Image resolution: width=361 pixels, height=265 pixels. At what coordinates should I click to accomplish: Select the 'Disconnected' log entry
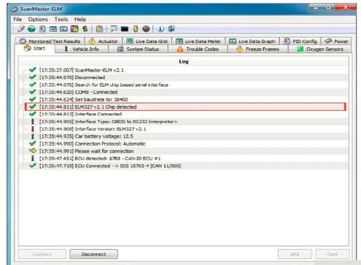(184, 78)
